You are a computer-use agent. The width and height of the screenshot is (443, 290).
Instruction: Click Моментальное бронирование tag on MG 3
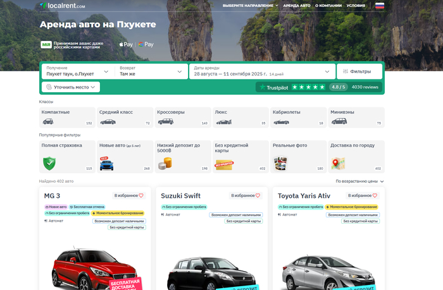pyautogui.click(x=118, y=214)
